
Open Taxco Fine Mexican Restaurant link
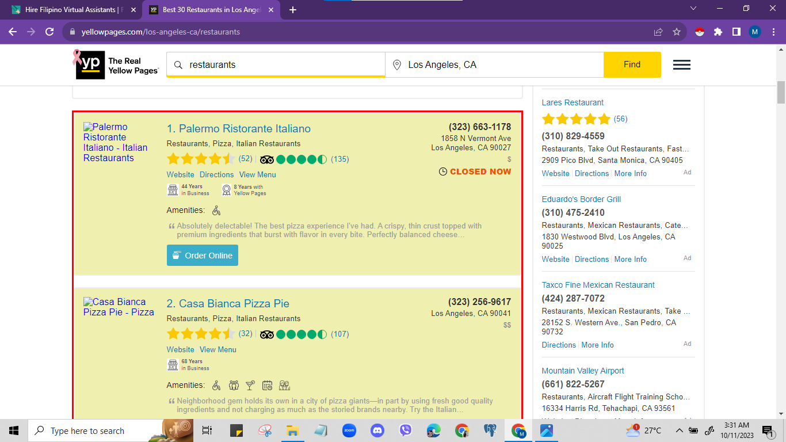[x=598, y=285]
